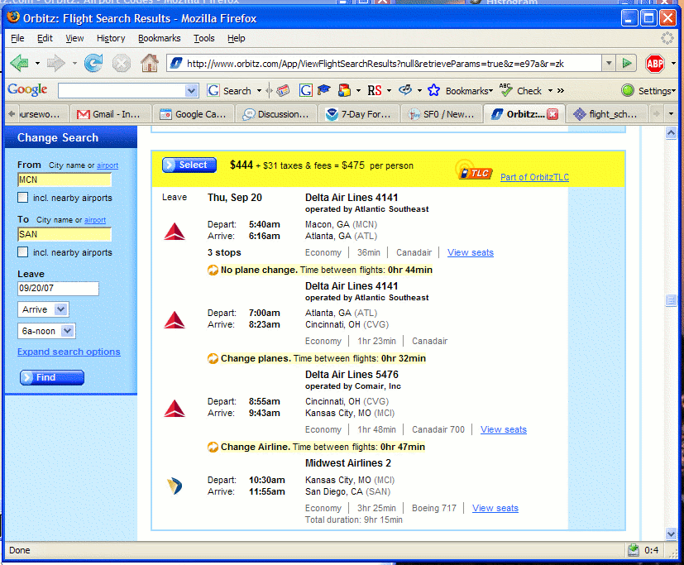Click the scrollbar down arrow
Screen dimensions: 684x565
[671, 533]
